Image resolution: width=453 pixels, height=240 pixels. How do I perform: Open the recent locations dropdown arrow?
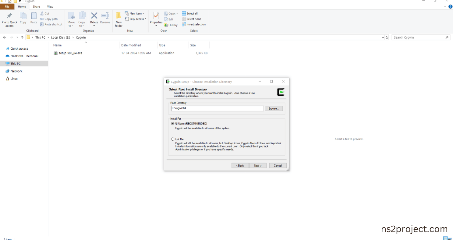(17, 37)
